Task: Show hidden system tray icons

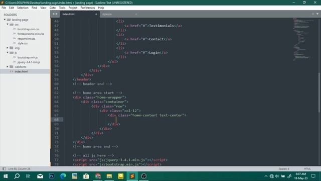Action: click(x=266, y=176)
